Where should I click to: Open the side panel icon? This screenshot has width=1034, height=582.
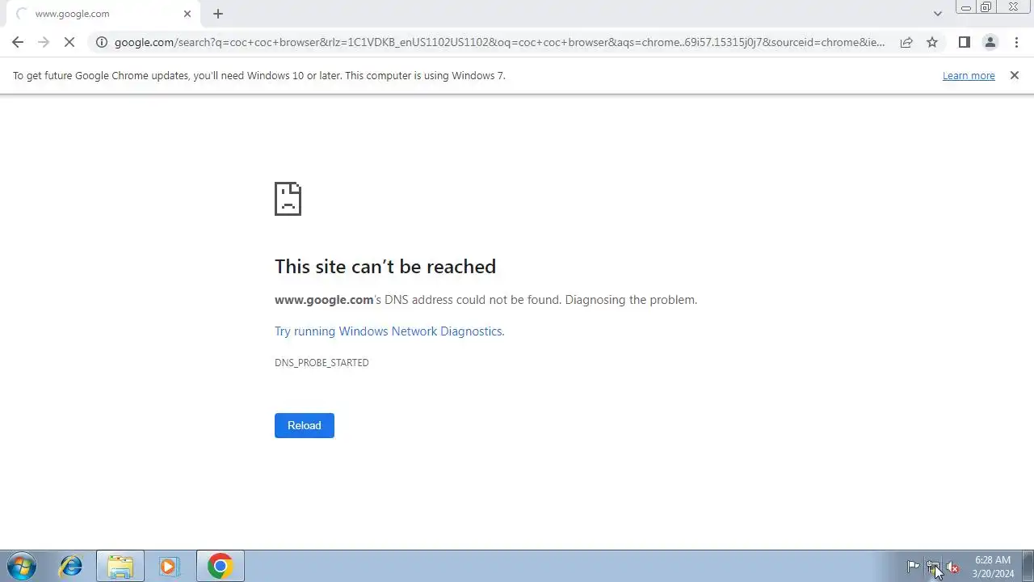click(x=964, y=42)
